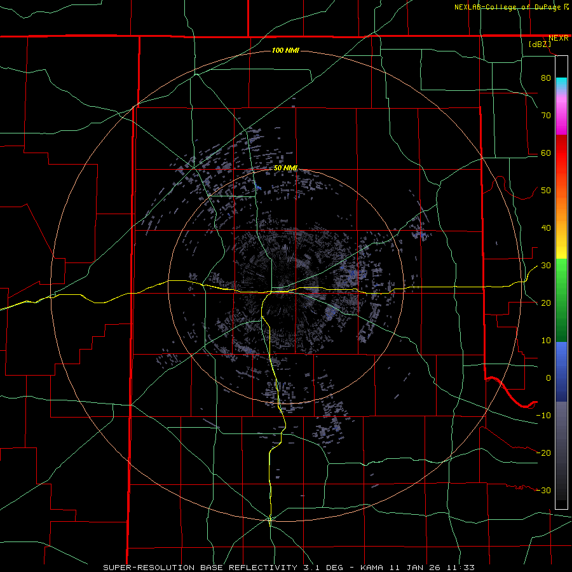Click the 50 NMI range ring label
The height and width of the screenshot is (572, 572).
pyautogui.click(x=285, y=168)
